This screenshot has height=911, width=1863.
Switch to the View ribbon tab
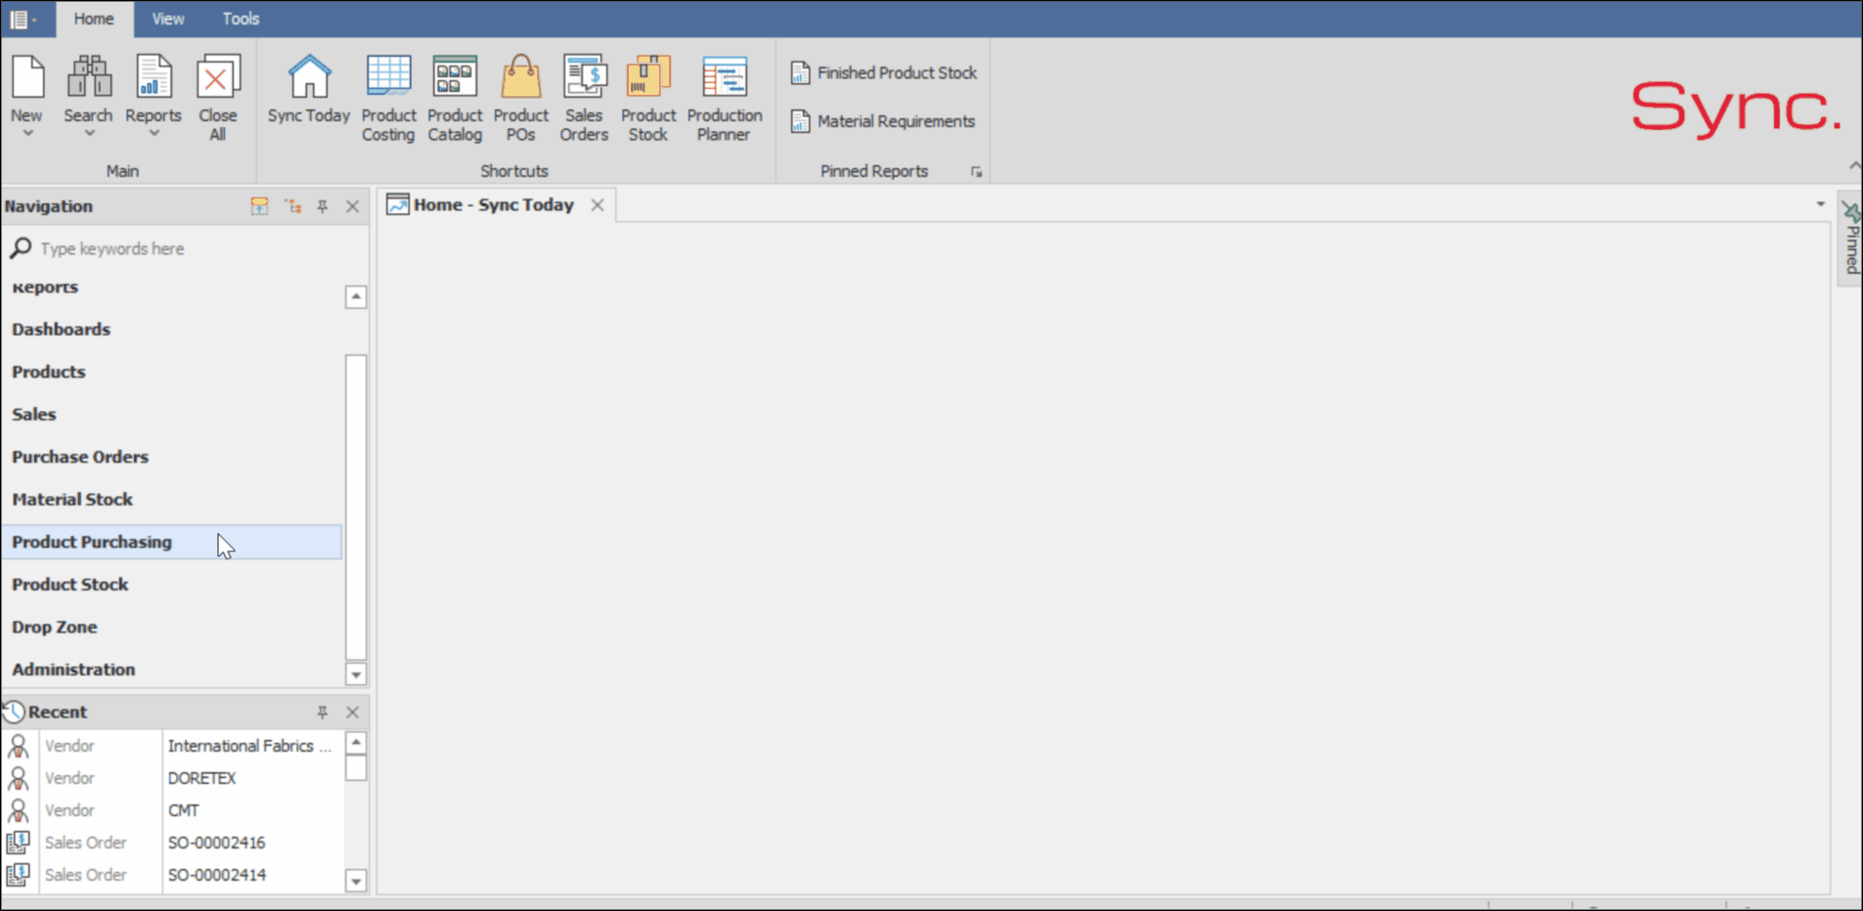click(168, 19)
